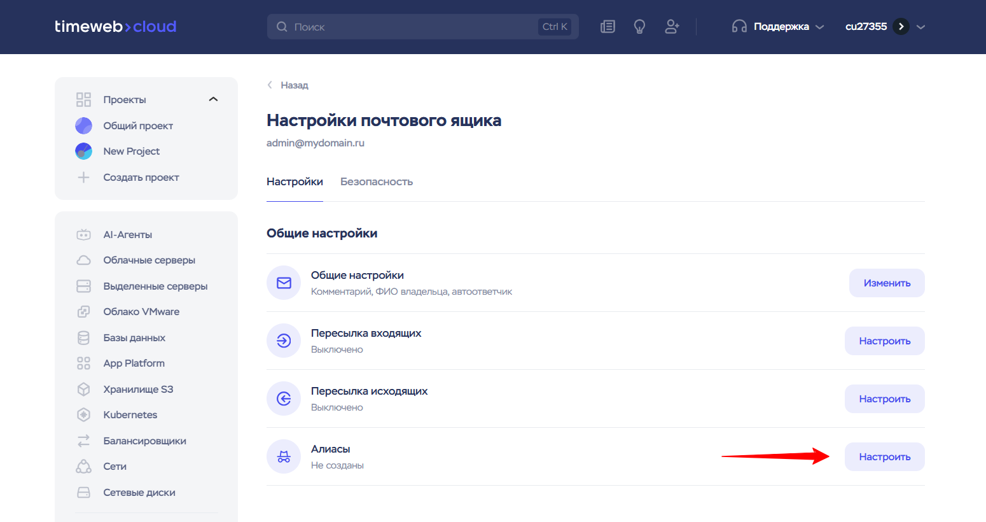Click the lightbulb ideas icon

639,27
